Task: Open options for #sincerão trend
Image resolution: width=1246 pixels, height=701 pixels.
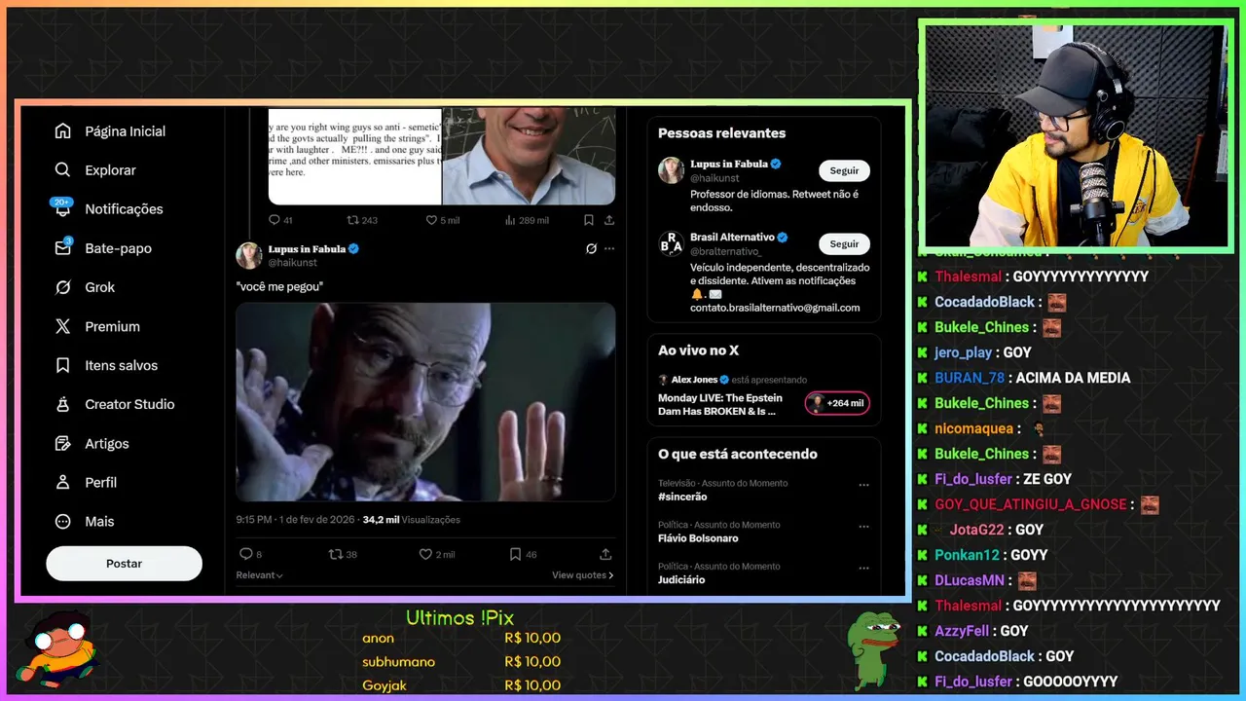Action: [x=863, y=484]
